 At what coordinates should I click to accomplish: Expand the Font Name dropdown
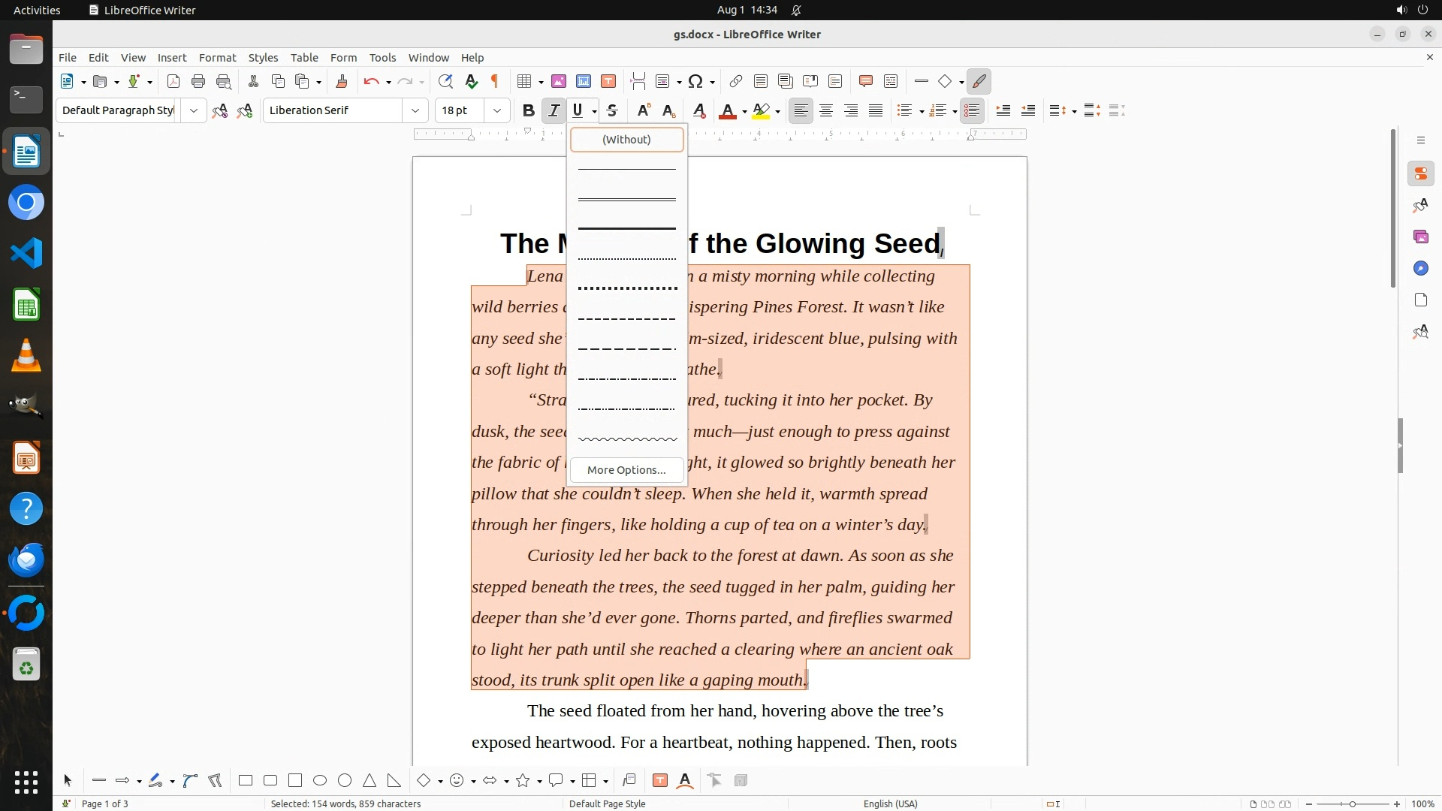415,111
